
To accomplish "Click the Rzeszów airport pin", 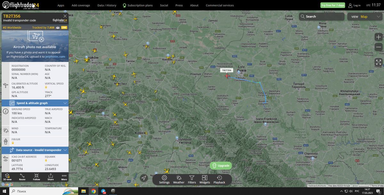I will tap(168, 55).
